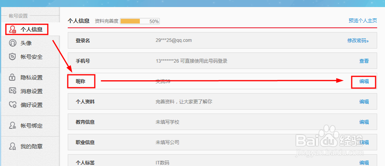This screenshot has height=166, width=385.
Task: Click the 帐号设置 sidebar header
Action: [x=18, y=16]
